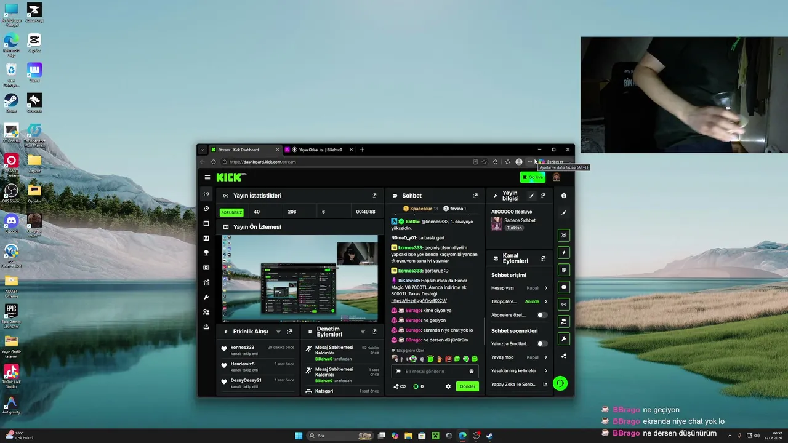
Task: Pop out the Yayın bilgisi panel
Action: pos(542,196)
